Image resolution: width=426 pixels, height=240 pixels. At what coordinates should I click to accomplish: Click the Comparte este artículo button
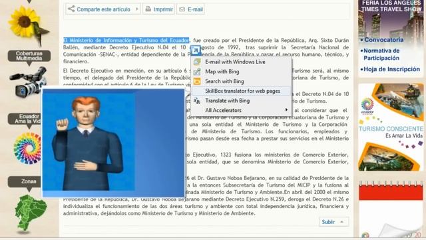pyautogui.click(x=103, y=9)
